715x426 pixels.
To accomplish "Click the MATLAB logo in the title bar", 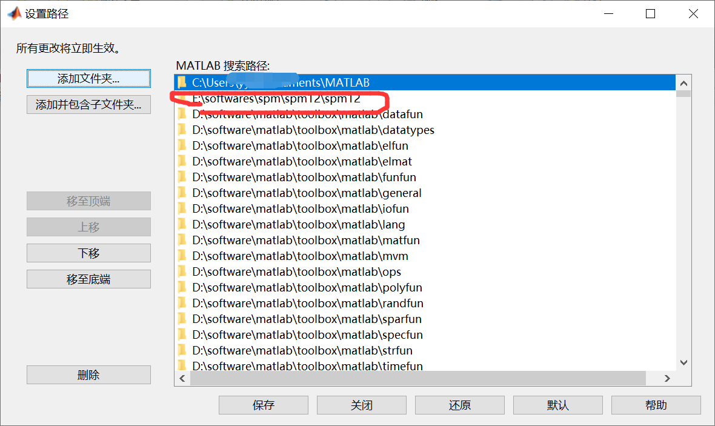I will (x=13, y=13).
